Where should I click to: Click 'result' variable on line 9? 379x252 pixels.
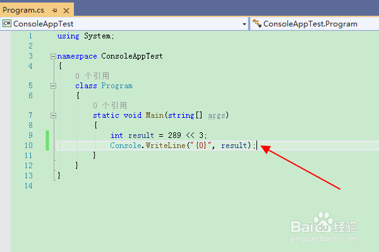tap(141, 135)
